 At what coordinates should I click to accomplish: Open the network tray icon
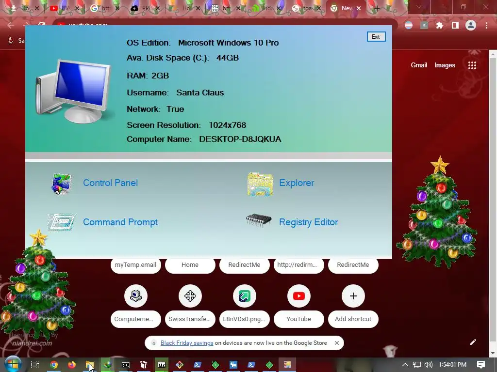pyautogui.click(x=417, y=365)
